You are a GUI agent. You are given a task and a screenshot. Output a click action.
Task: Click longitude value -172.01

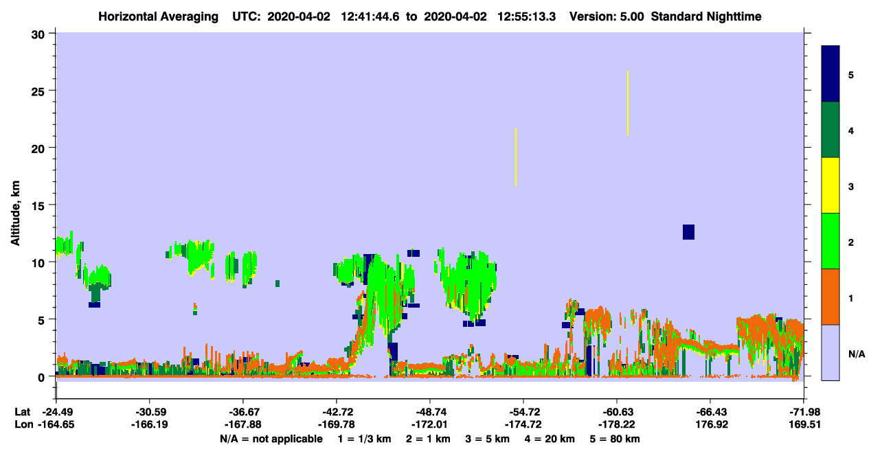[x=429, y=425]
